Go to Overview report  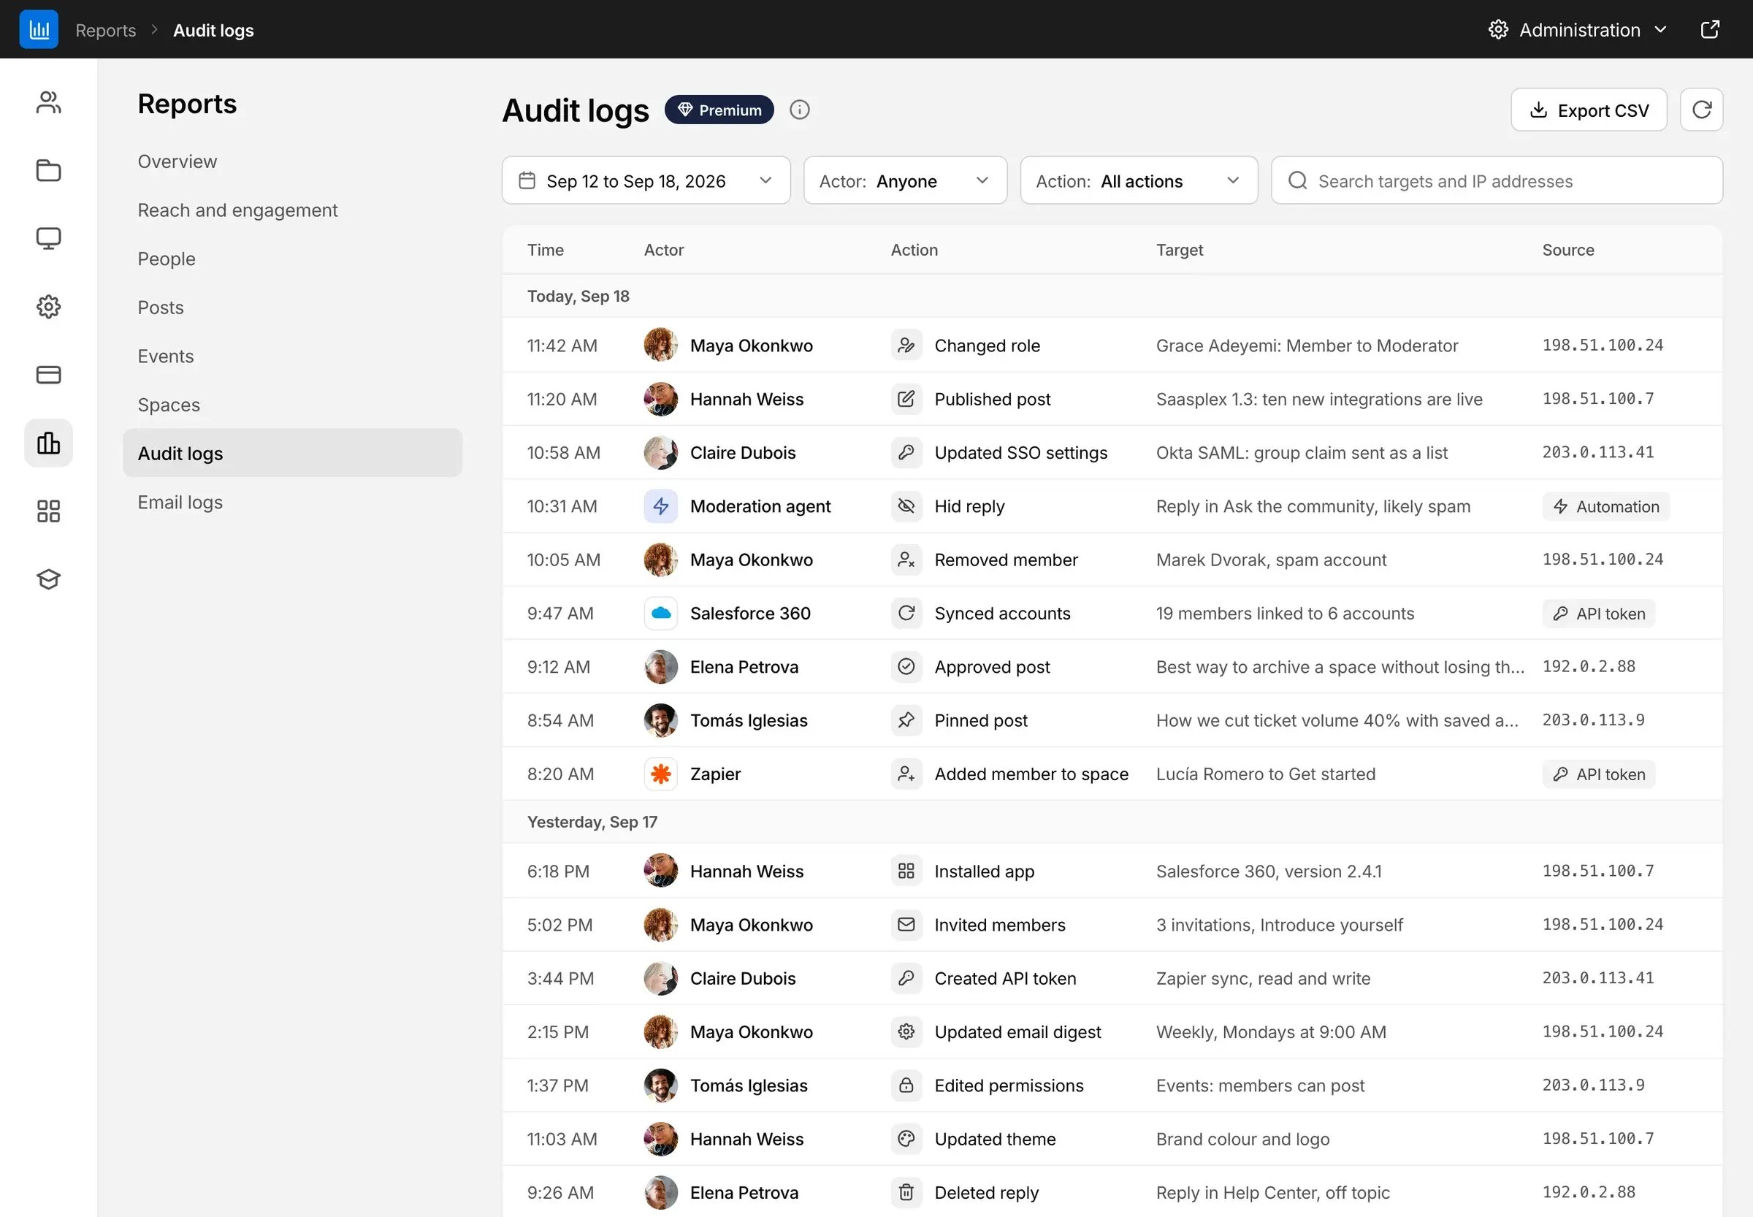point(177,161)
